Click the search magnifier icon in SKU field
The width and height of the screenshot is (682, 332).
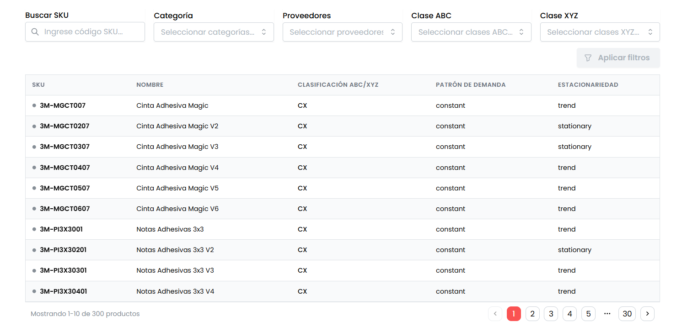coord(35,32)
